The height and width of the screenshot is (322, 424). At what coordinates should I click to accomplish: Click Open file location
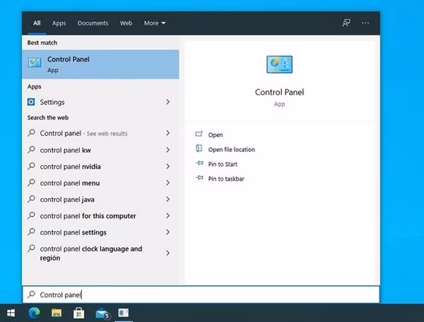232,150
